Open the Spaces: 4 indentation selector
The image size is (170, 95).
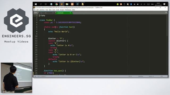click(151, 76)
